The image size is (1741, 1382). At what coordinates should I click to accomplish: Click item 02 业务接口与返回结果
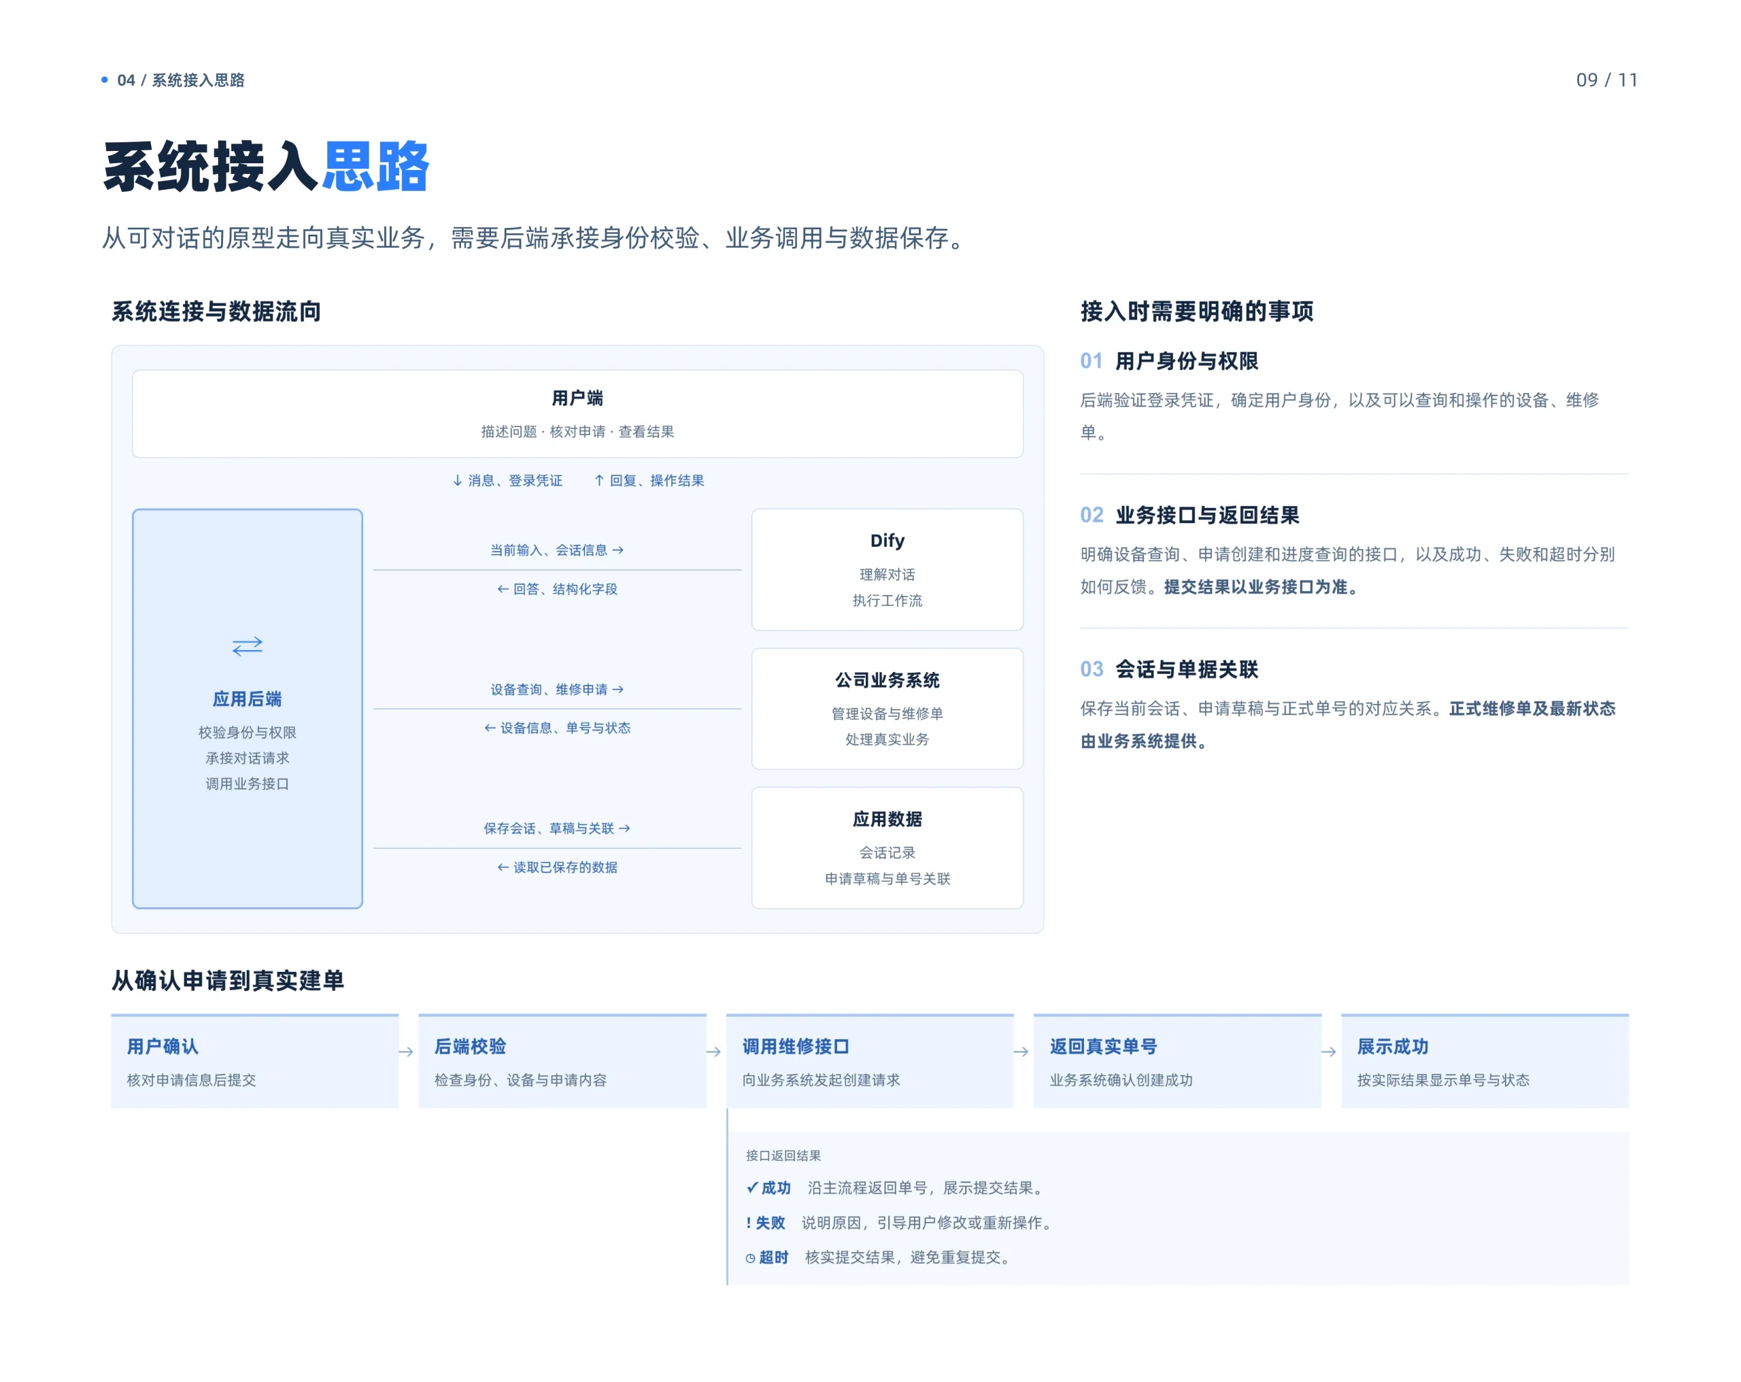point(1189,516)
